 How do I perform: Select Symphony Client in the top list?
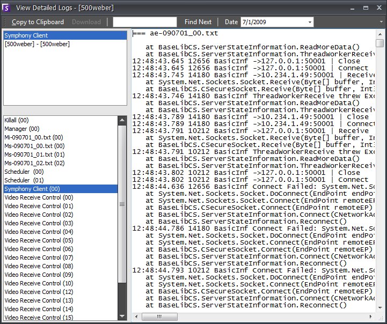pos(65,35)
